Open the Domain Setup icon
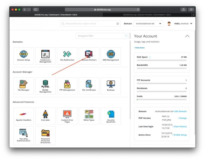The width and height of the screenshot is (205, 160). coord(24,56)
